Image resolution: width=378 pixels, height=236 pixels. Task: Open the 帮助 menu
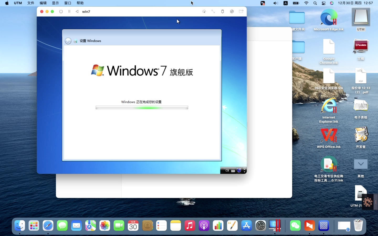80,3
